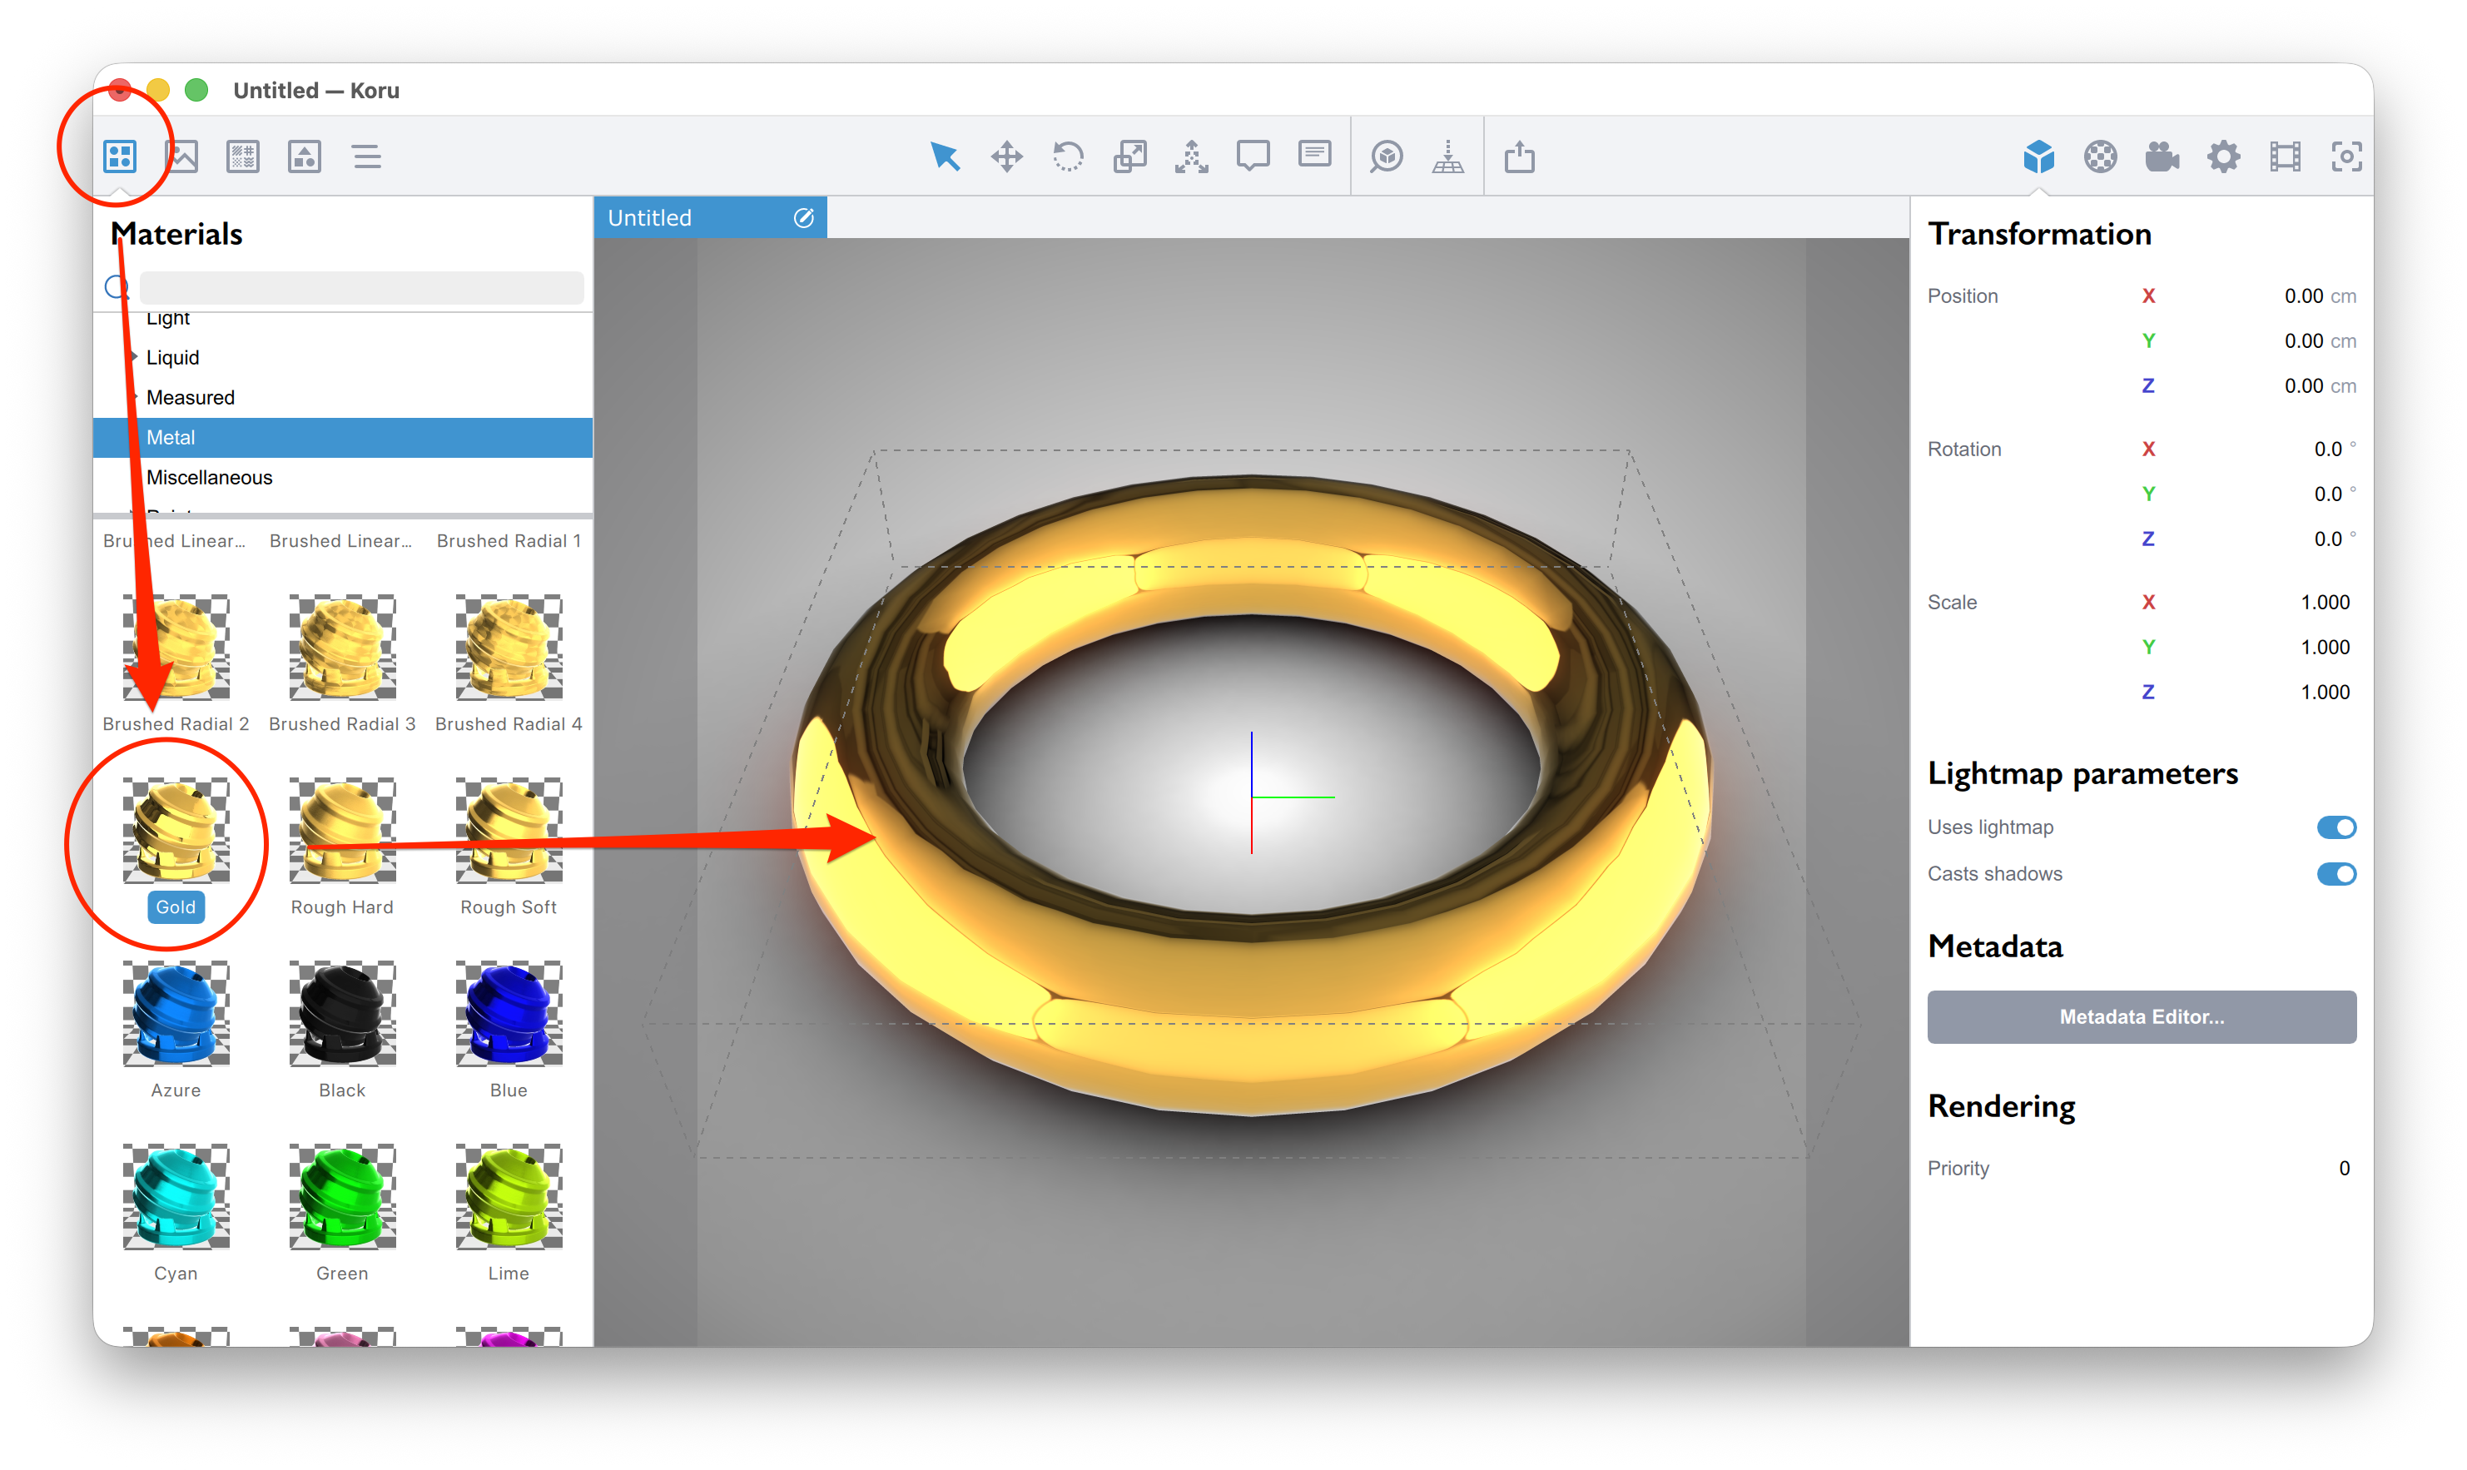This screenshot has width=2467, height=1470.
Task: Select the Gold material thumbnail
Action: point(176,830)
